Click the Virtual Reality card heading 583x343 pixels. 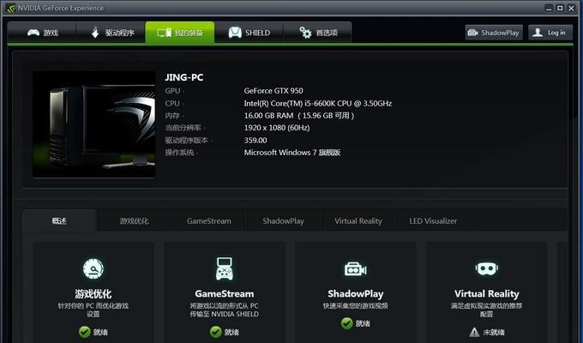[487, 294]
